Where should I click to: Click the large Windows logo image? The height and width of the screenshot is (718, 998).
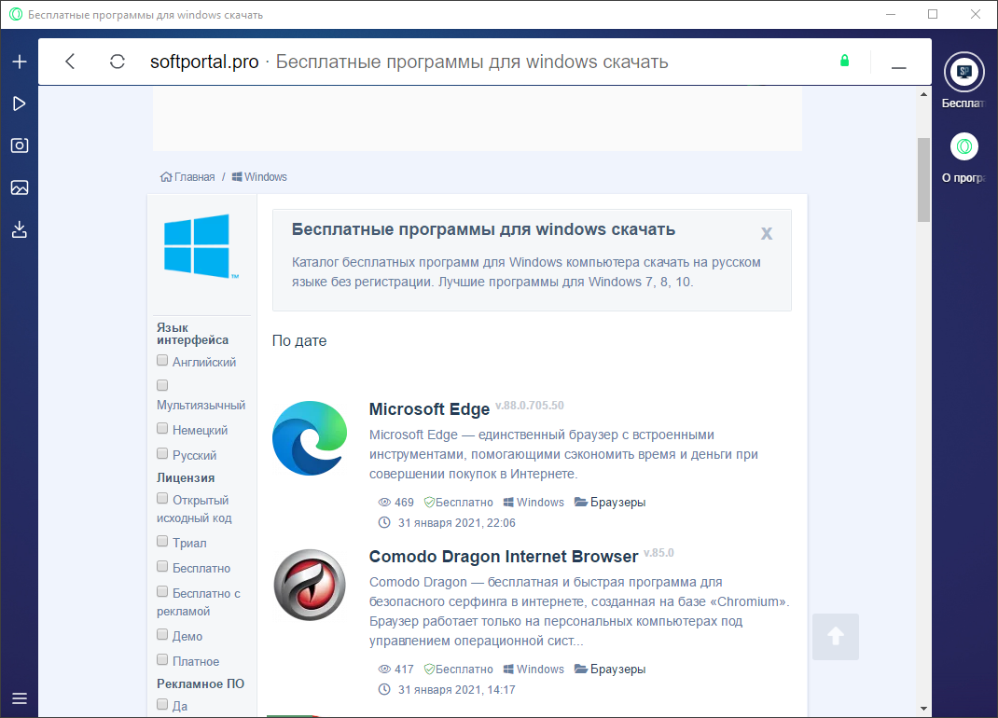201,246
